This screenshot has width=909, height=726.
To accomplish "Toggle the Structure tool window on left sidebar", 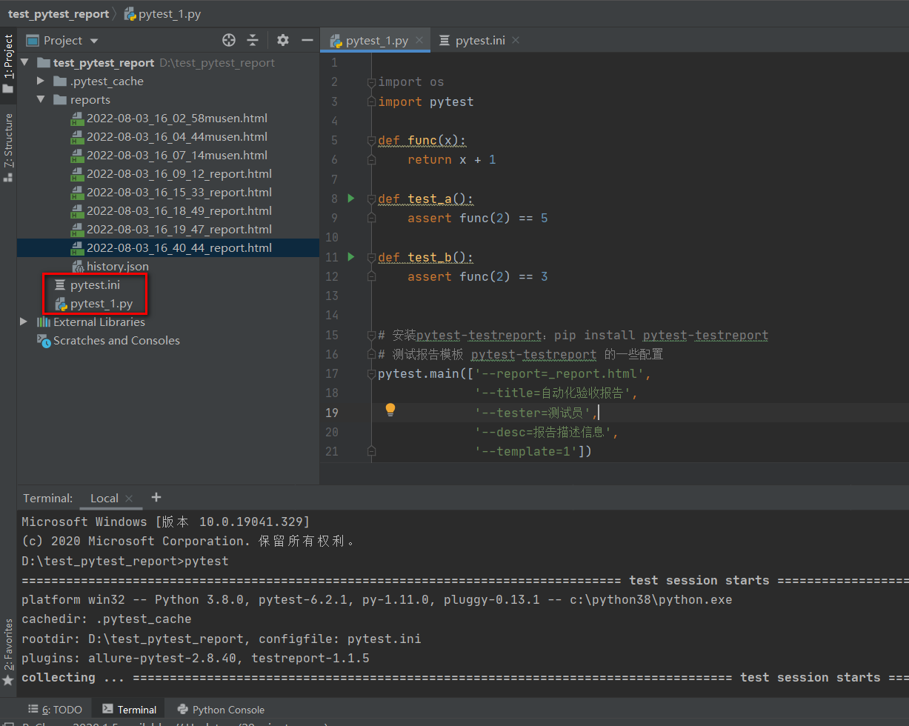I will pos(8,144).
